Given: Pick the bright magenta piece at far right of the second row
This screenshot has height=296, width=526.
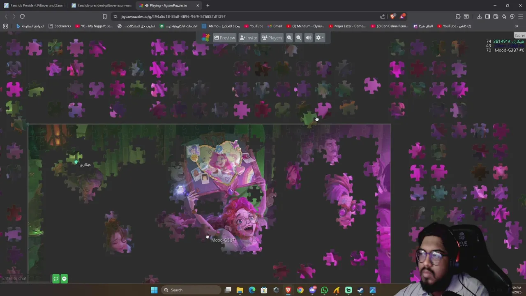Looking at the screenshot, I should pyautogui.click(x=397, y=69).
